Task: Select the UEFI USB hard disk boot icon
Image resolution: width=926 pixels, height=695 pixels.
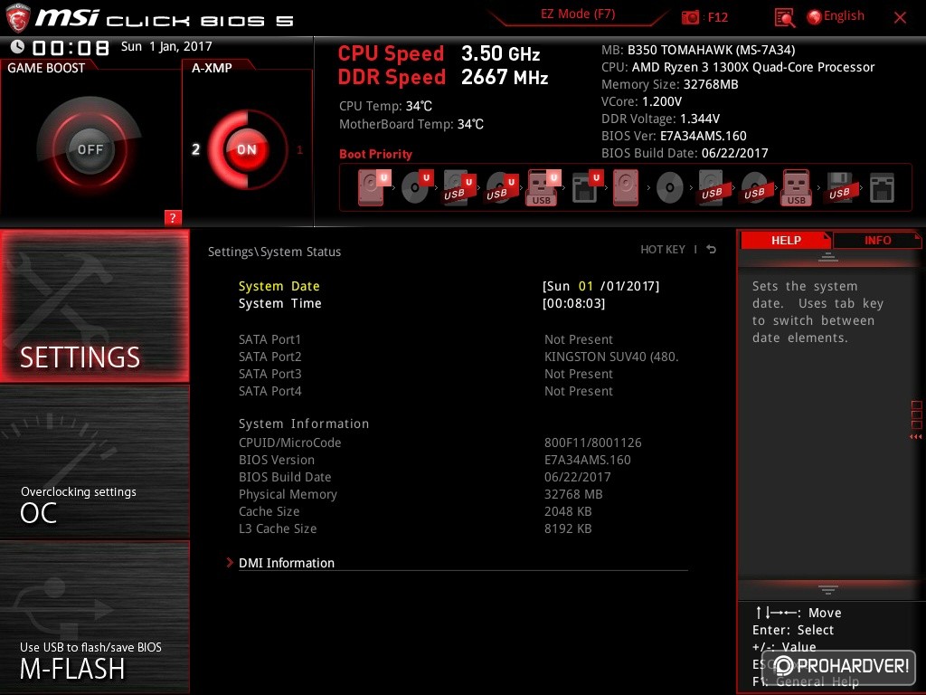Action: point(458,188)
